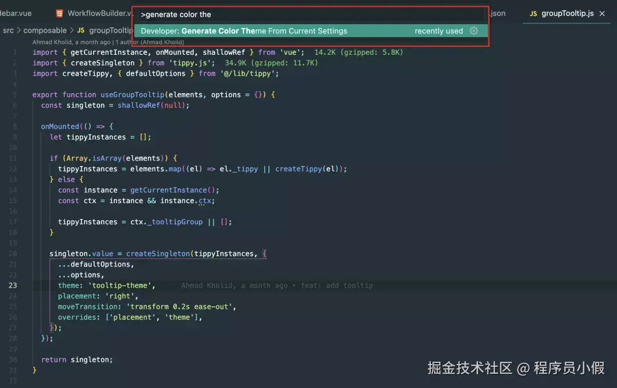Select Generate Color Theme From Current Settings command
Screen dimensions: 617x388
(311, 31)
